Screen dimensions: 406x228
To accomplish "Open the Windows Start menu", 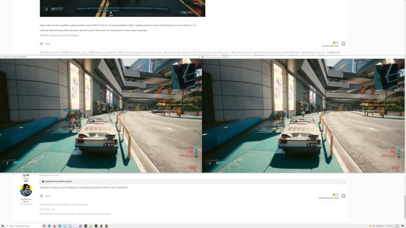I will click(2, 226).
